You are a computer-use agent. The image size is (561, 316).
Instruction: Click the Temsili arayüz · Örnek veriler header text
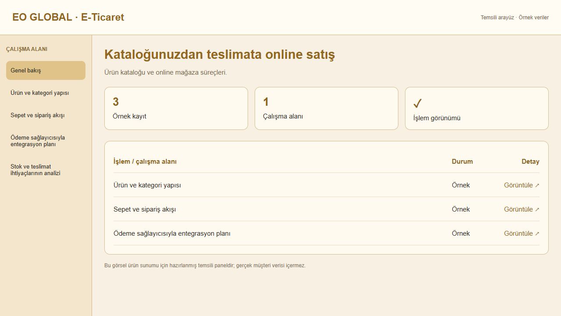click(x=515, y=18)
